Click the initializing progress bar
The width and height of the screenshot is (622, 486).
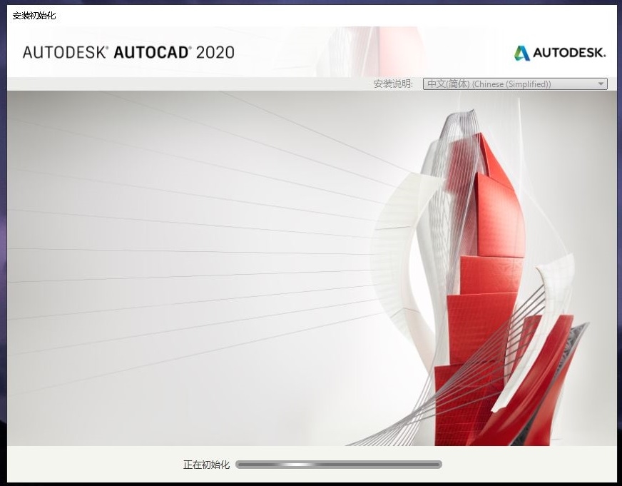pyautogui.click(x=338, y=464)
